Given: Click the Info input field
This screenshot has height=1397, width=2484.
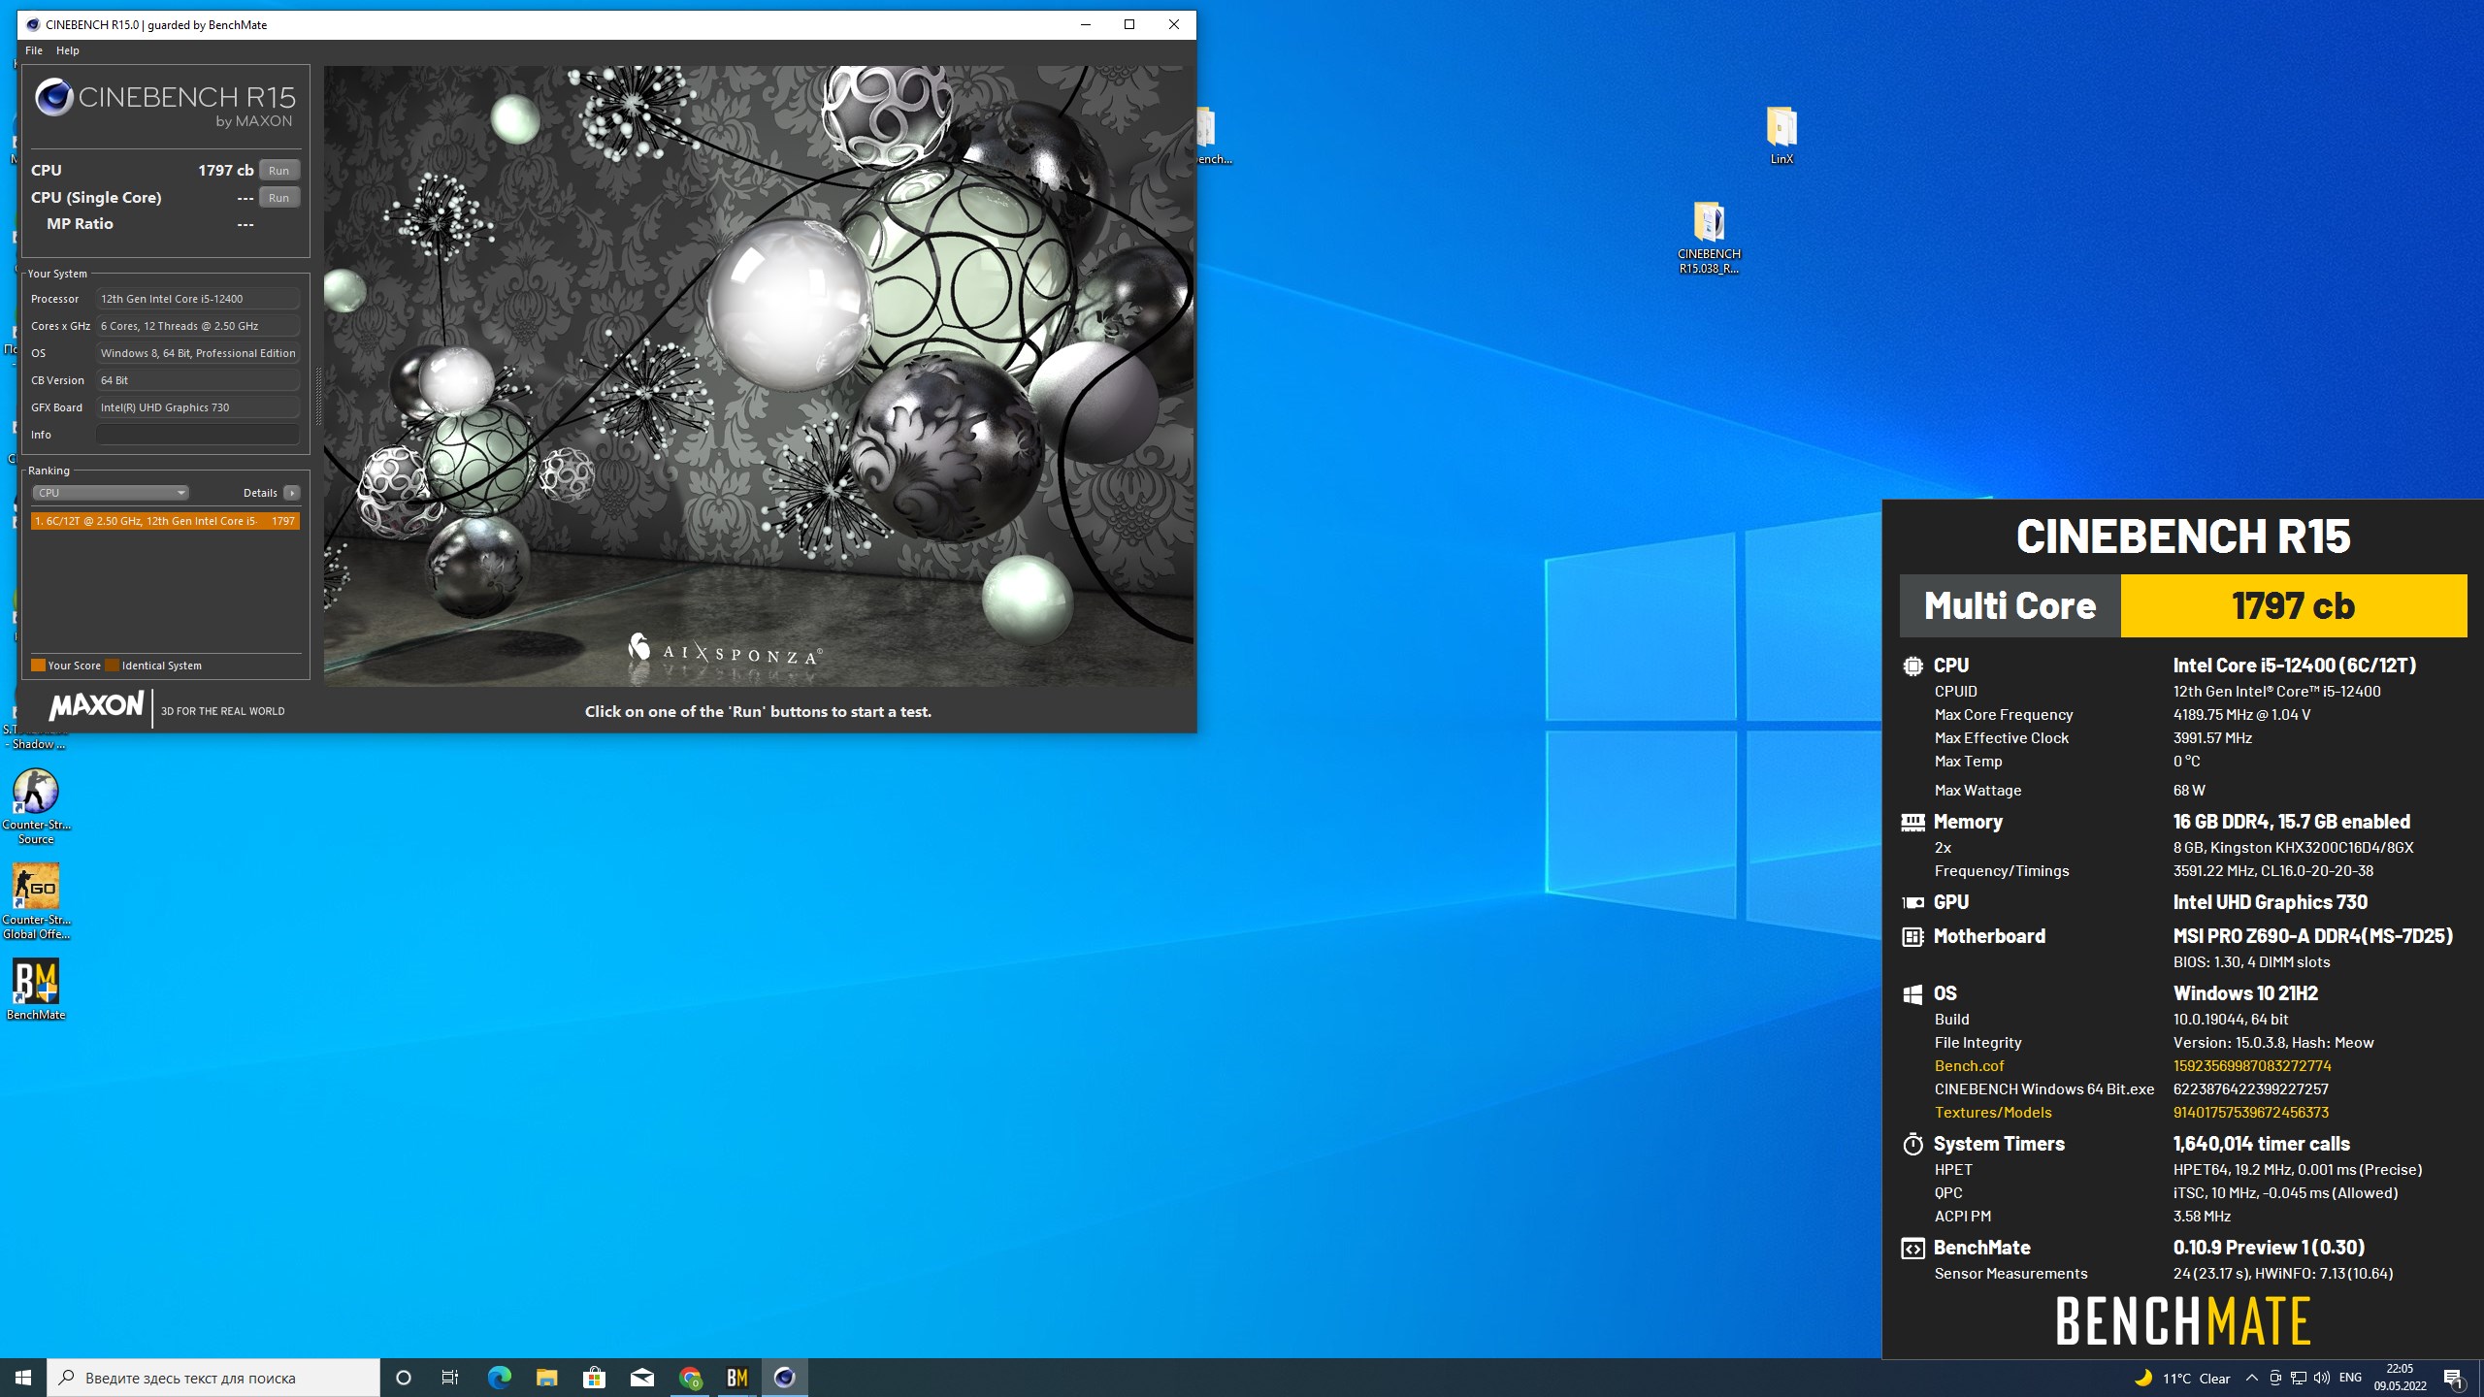Looking at the screenshot, I should click(x=198, y=435).
